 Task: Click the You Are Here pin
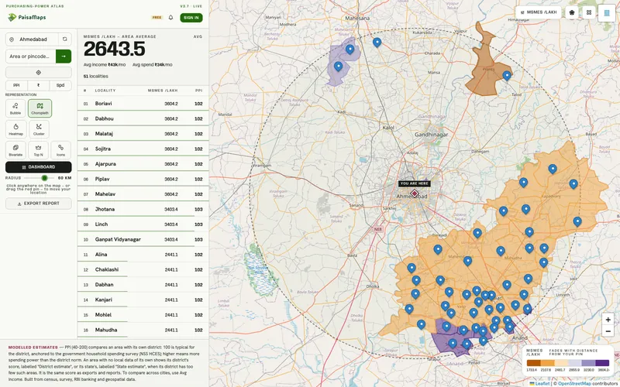(414, 193)
